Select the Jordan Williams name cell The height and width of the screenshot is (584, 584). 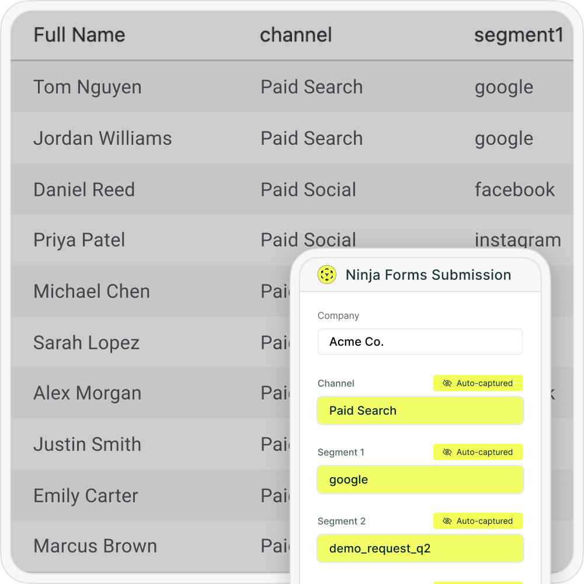point(102,138)
